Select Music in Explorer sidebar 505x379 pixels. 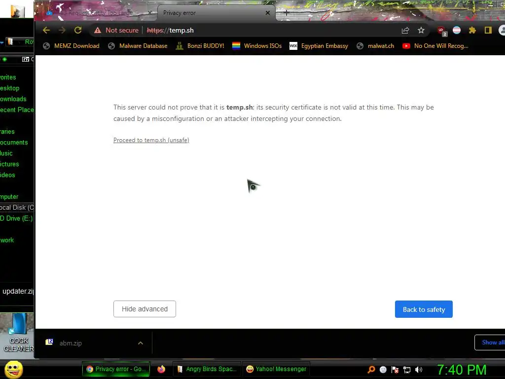6,153
